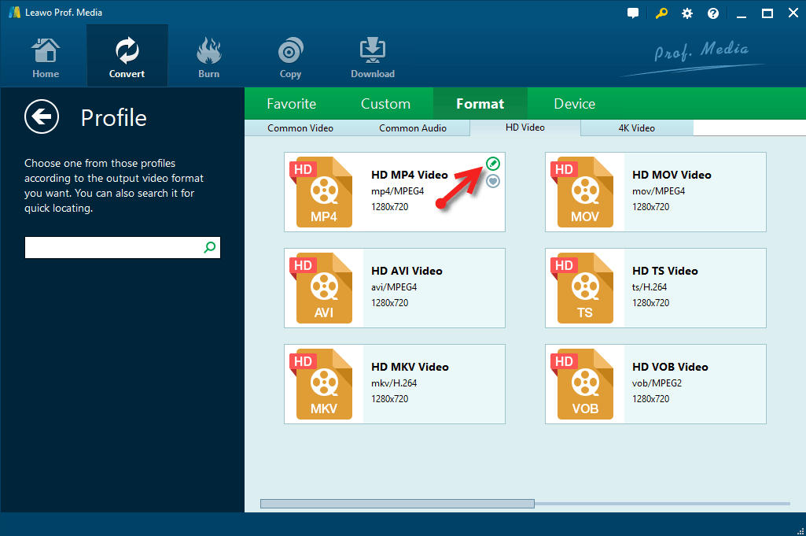Open the Home module

point(46,57)
